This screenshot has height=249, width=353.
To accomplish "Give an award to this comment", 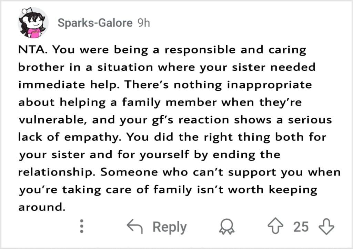I will click(227, 227).
